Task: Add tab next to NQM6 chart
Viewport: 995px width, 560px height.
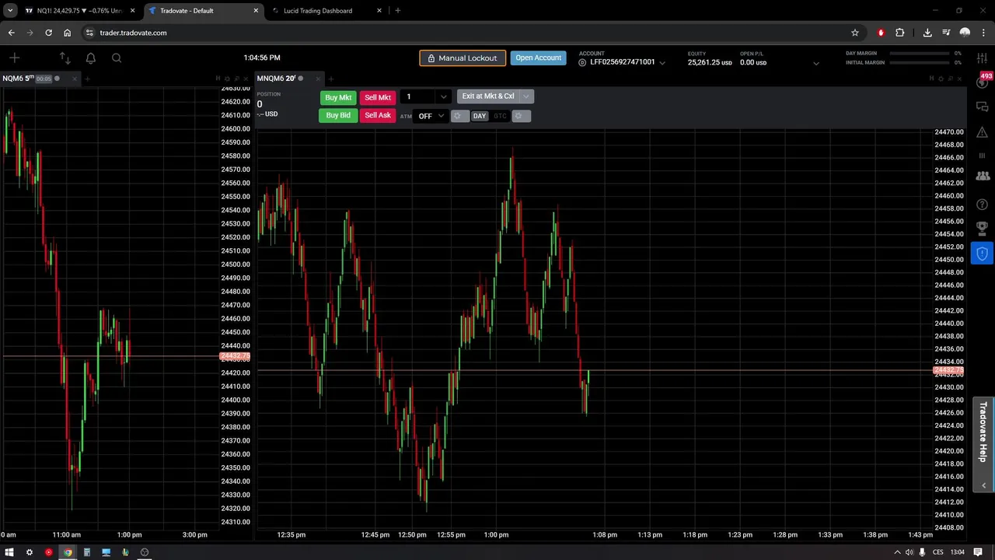Action: [87, 79]
